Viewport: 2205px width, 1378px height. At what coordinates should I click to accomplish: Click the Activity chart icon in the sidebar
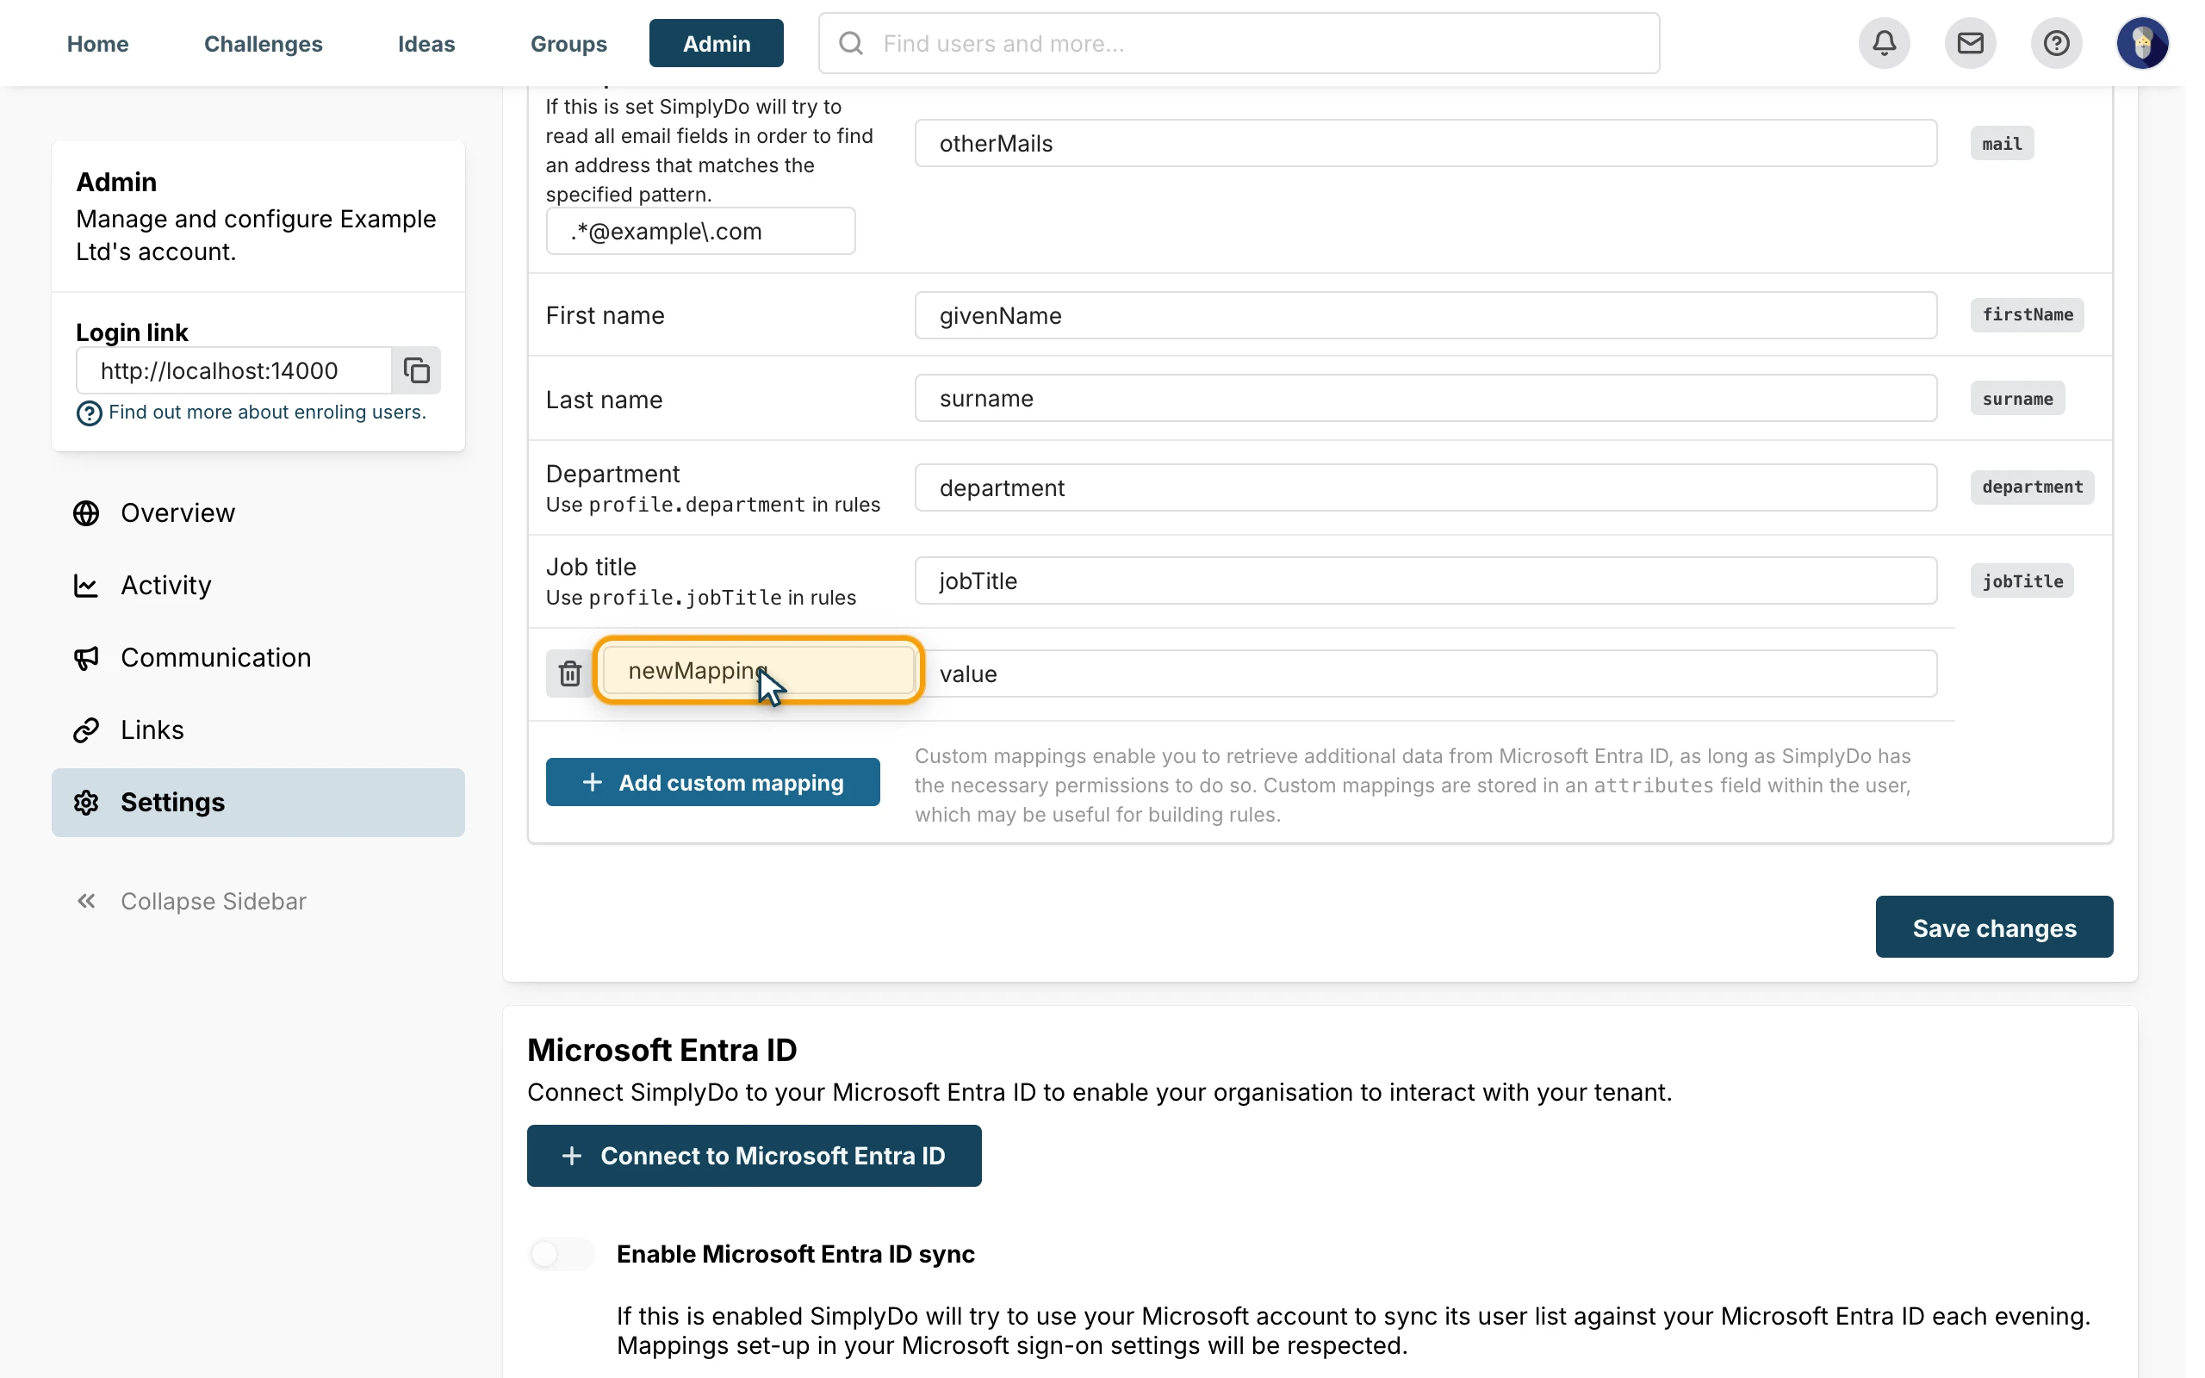pyautogui.click(x=86, y=585)
